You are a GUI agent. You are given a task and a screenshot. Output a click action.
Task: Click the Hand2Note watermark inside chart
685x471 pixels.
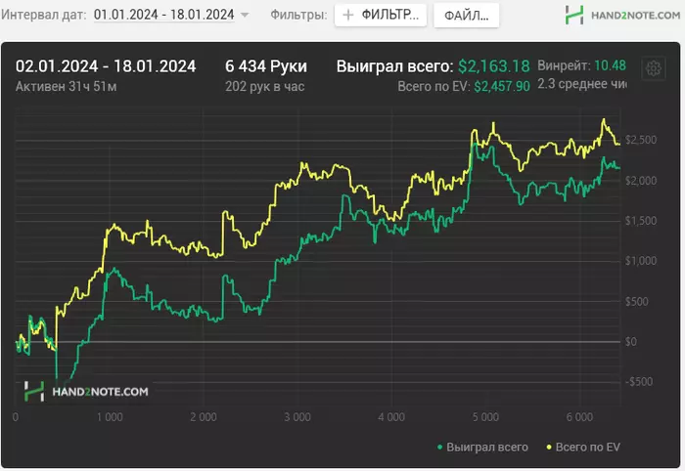86,391
